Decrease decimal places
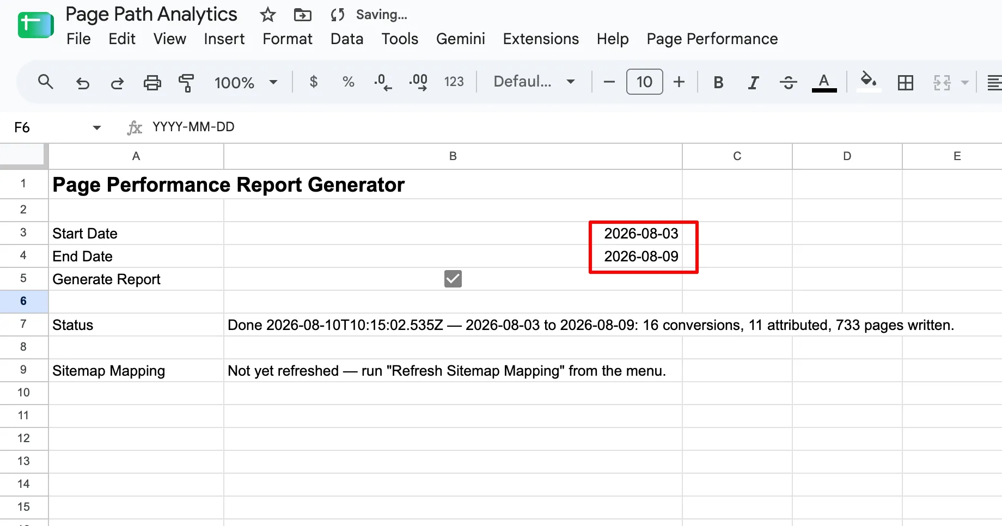The image size is (1002, 526). tap(383, 82)
